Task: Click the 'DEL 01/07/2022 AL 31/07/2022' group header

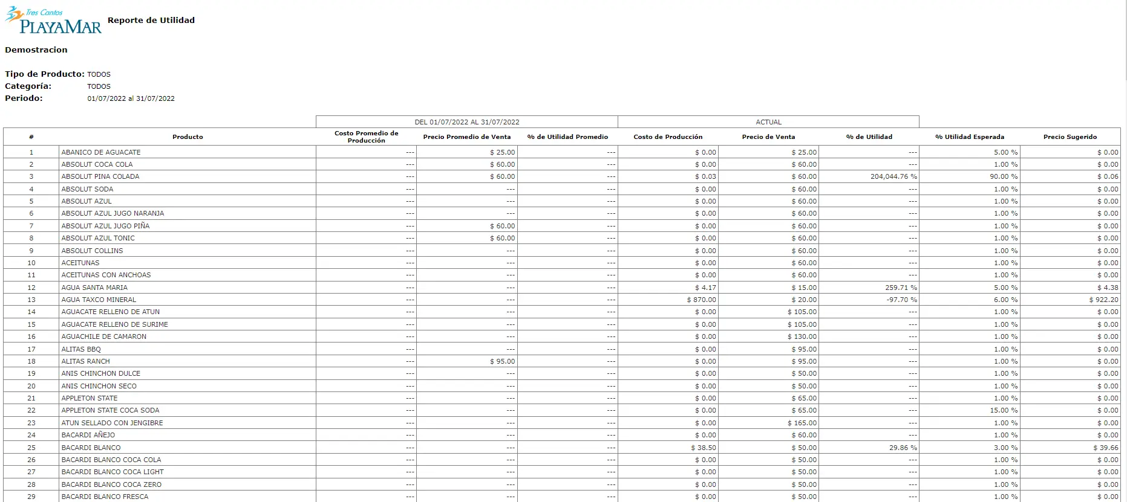Action: [x=467, y=122]
